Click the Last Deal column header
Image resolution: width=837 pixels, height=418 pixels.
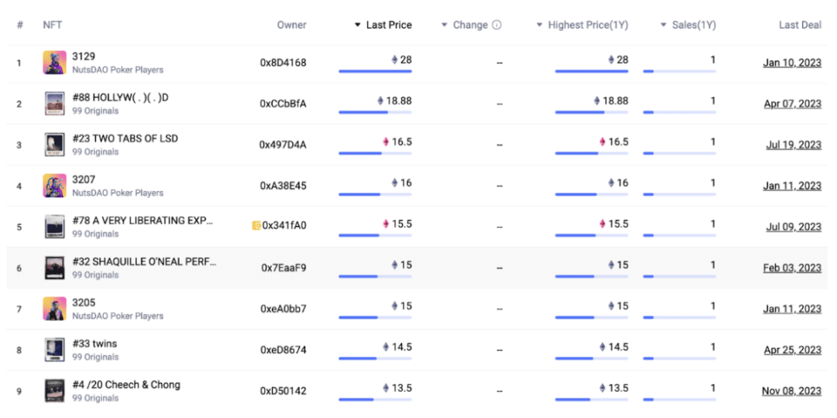800,25
